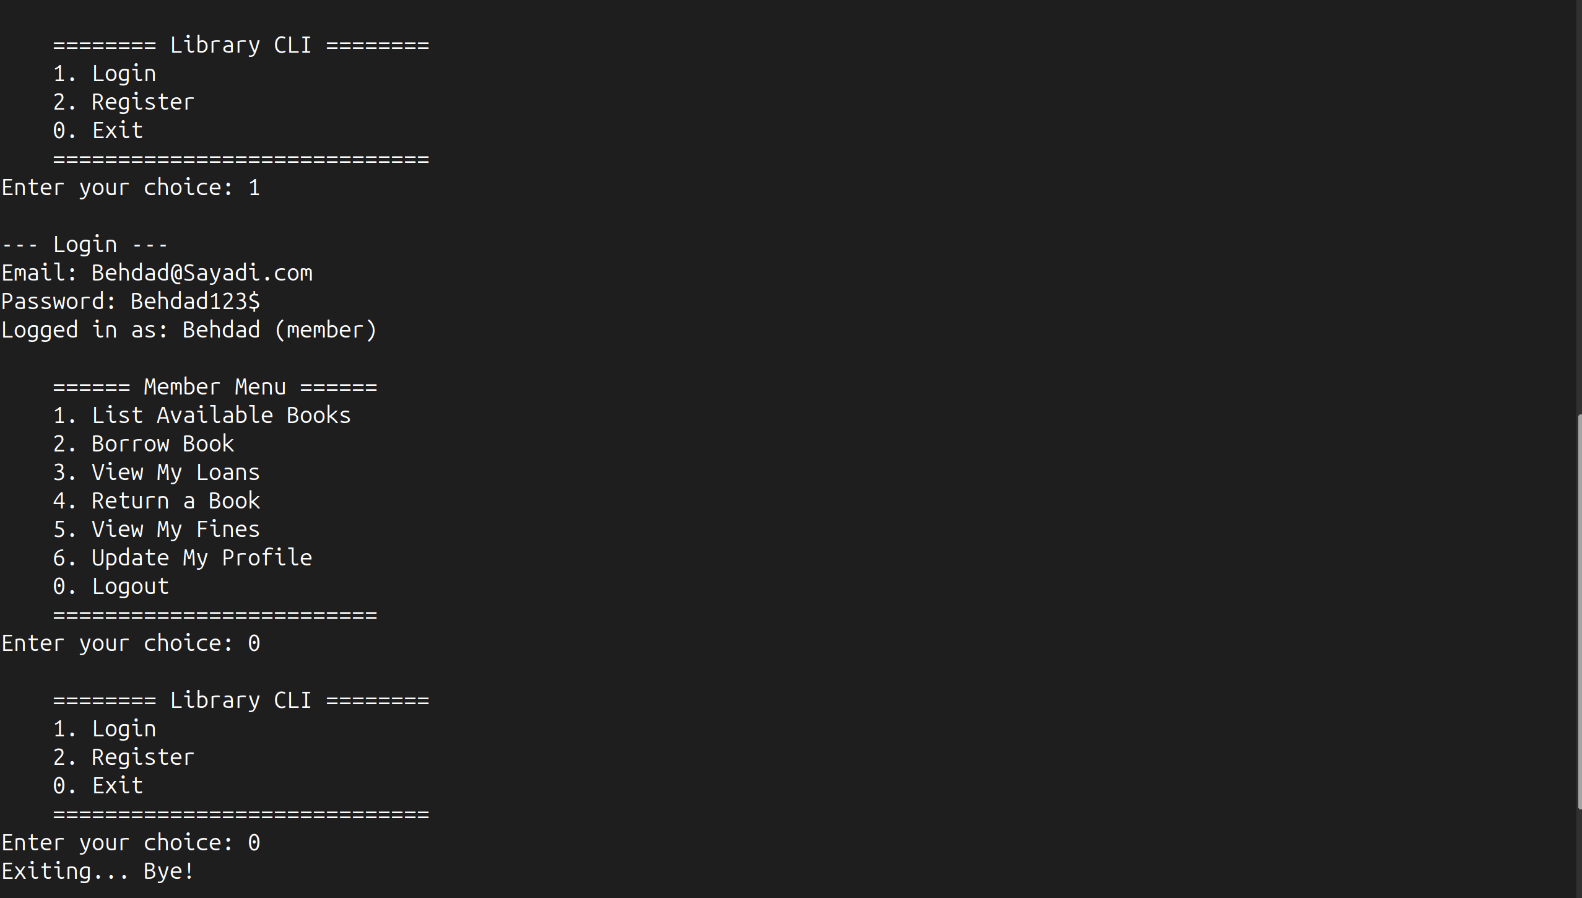Screen dimensions: 1582x898
Task: Click the Password line showing Behdad123$
Action: (131, 302)
